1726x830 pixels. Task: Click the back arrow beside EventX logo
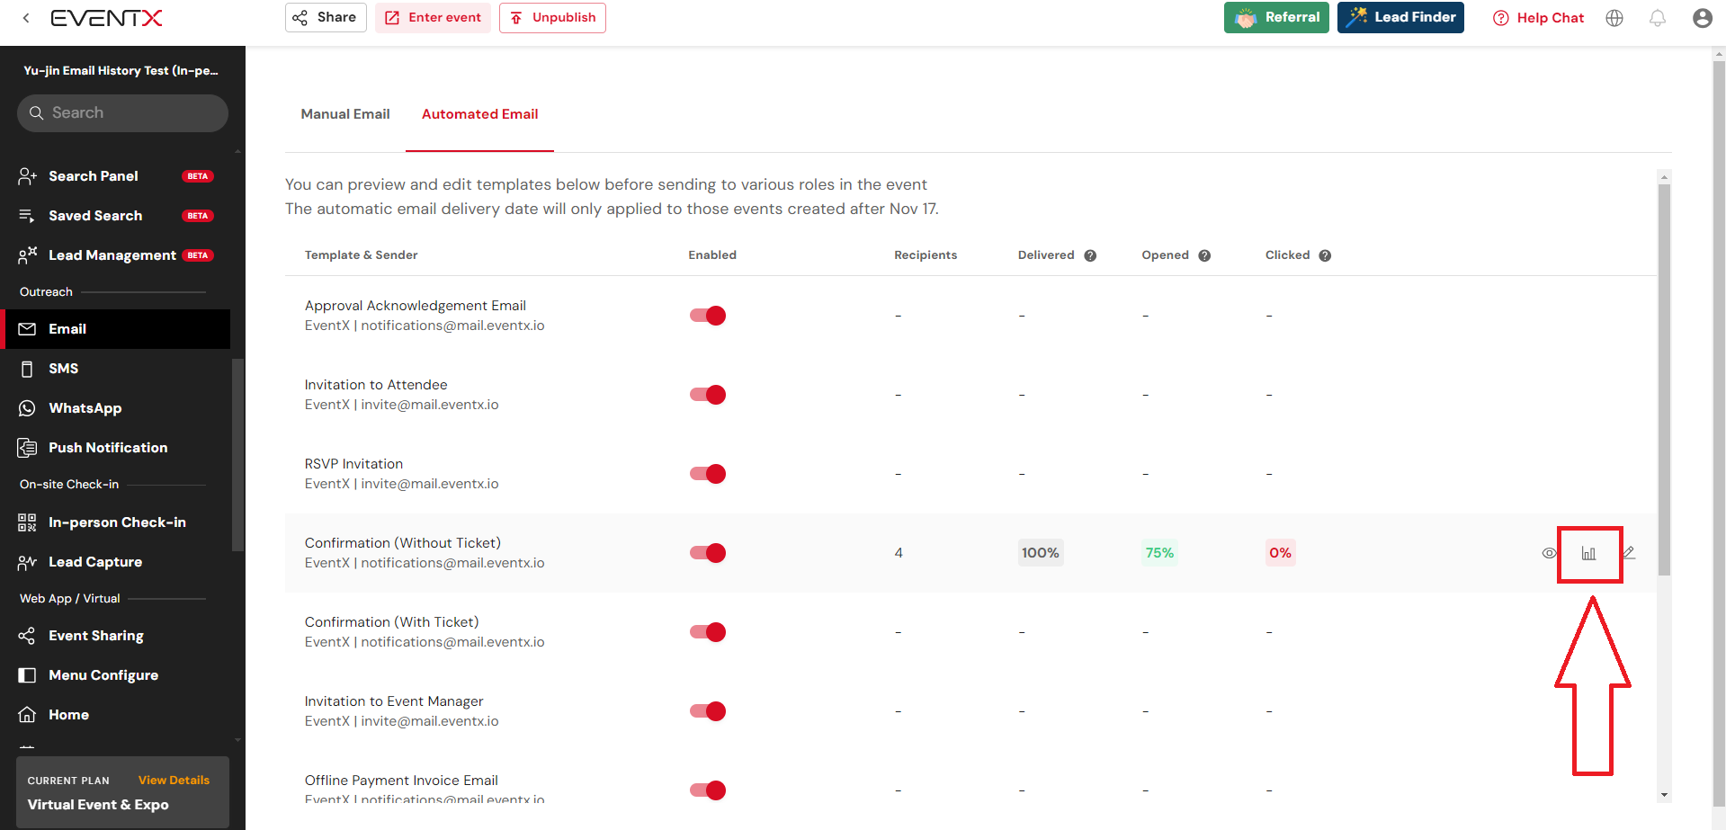point(26,17)
